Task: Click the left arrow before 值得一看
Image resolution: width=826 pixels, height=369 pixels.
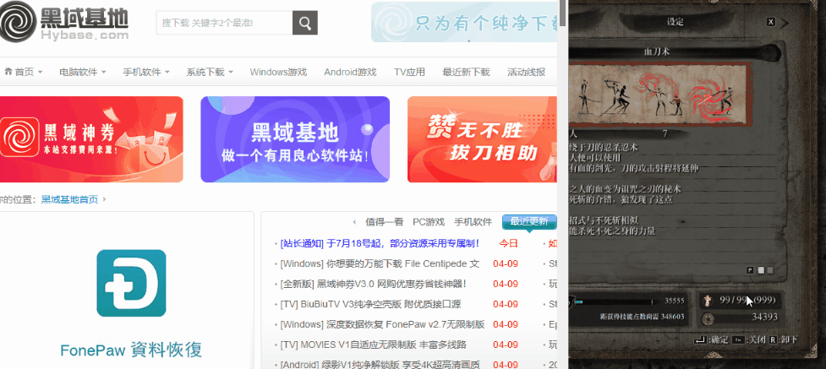Action: click(354, 222)
